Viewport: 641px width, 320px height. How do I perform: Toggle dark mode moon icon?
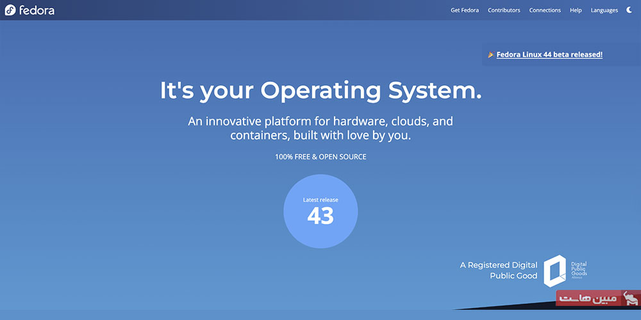coord(629,10)
